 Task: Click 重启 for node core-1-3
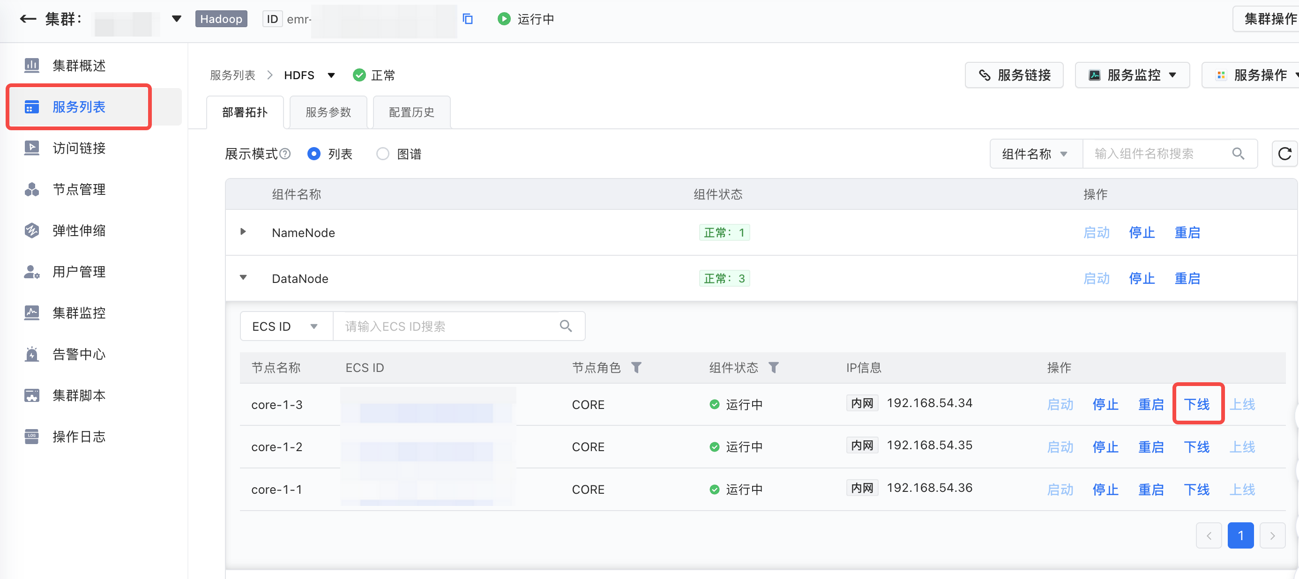pos(1151,405)
